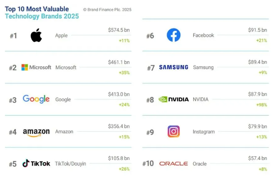Image resolution: width=276 pixels, height=176 pixels.
Task: Select Microsoft's +35% growth figure
Action: pos(124,73)
